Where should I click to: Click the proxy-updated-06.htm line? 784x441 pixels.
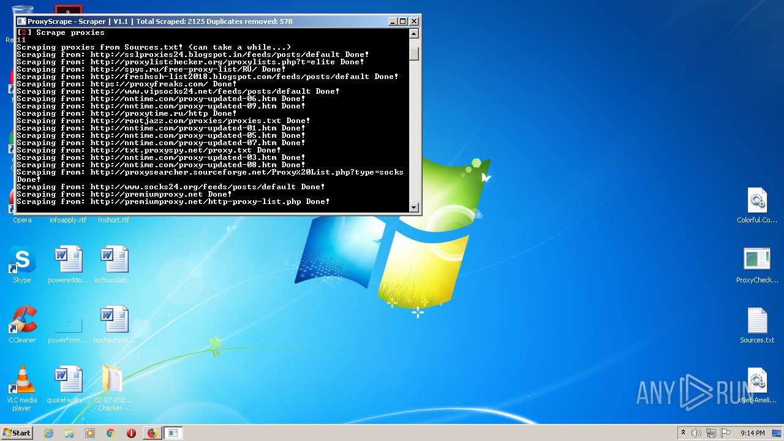[x=161, y=99]
